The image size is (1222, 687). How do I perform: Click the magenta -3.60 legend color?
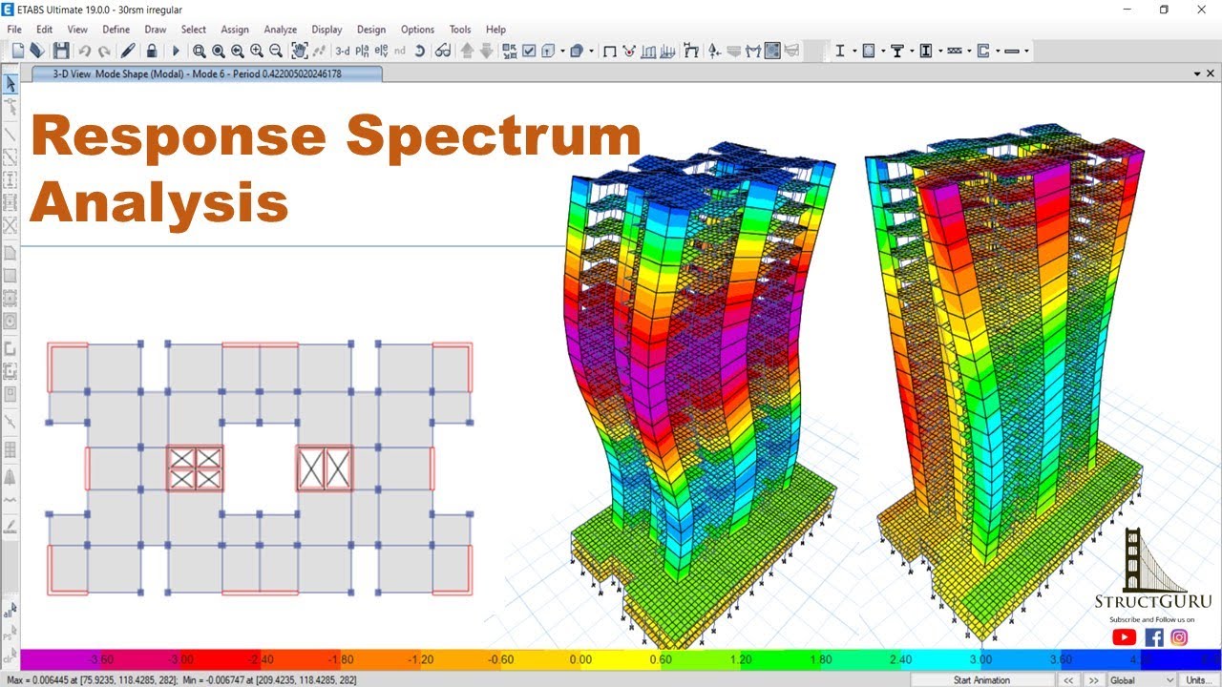[x=100, y=659]
